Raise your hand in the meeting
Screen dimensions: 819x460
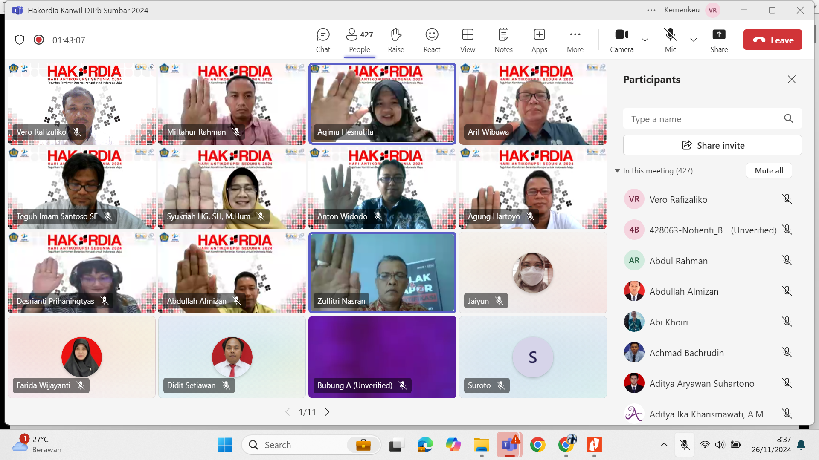pyautogui.click(x=396, y=40)
